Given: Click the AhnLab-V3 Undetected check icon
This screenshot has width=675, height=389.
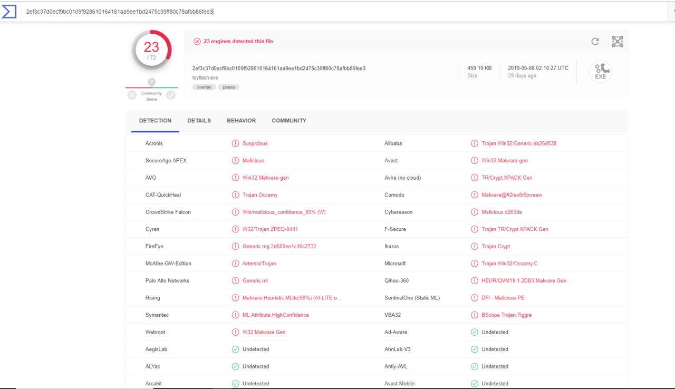Looking at the screenshot, I should [x=474, y=349].
